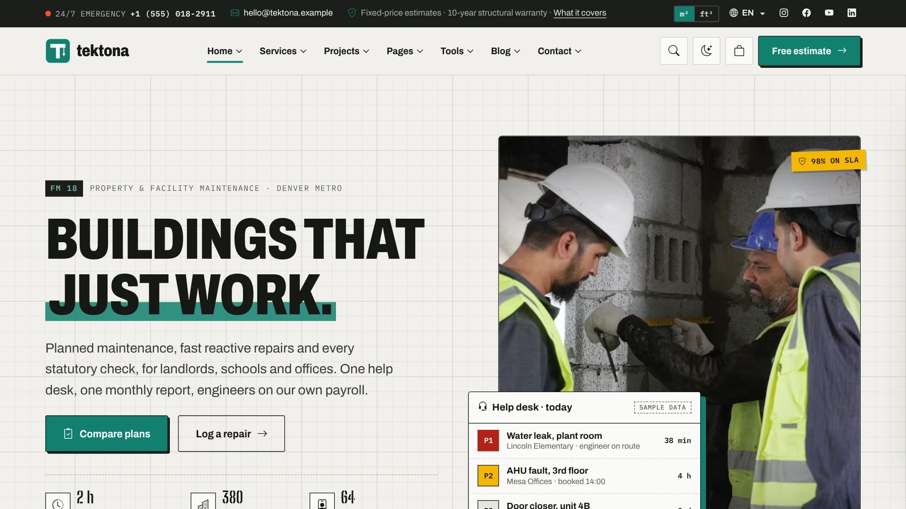Image resolution: width=906 pixels, height=509 pixels.
Task: Expand the Blog menu
Action: coord(506,51)
